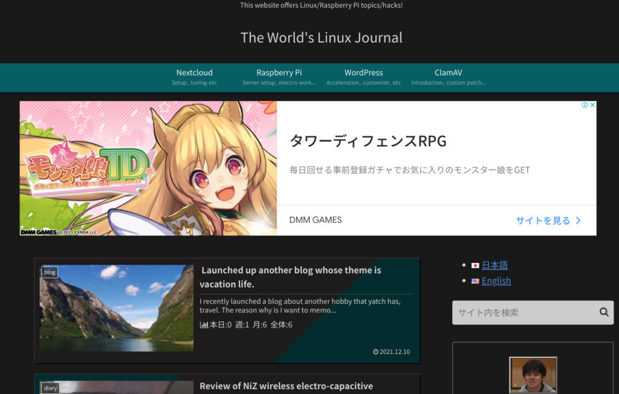Click the site tagline about Linux/Raspberry Pi
The height and width of the screenshot is (394, 619).
[x=322, y=5]
